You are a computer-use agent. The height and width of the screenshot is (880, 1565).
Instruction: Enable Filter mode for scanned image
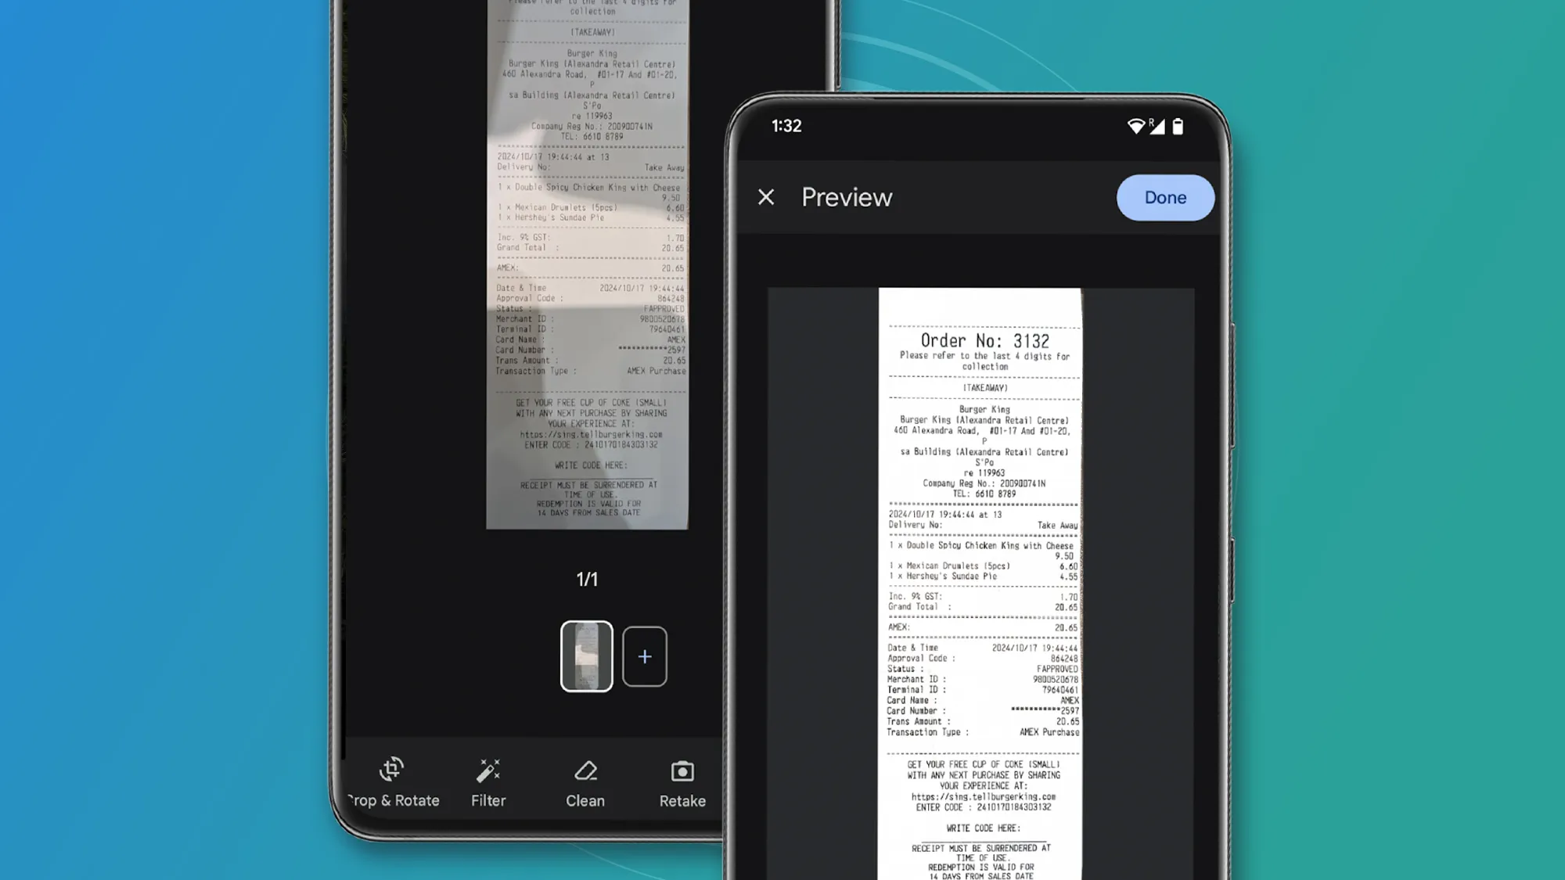pyautogui.click(x=488, y=781)
